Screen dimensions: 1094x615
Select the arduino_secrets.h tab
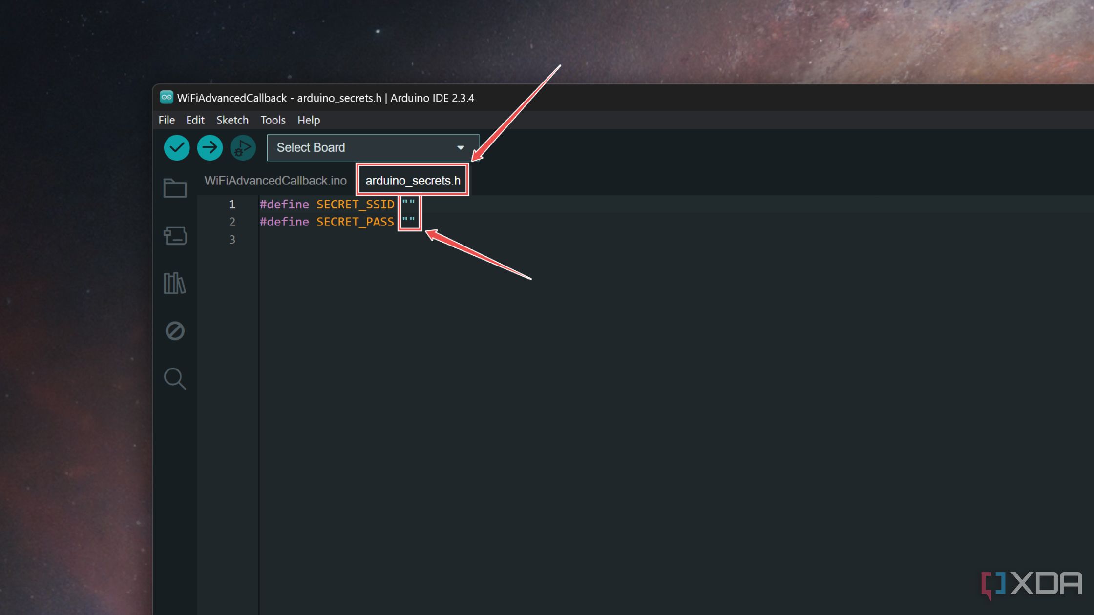tap(413, 181)
